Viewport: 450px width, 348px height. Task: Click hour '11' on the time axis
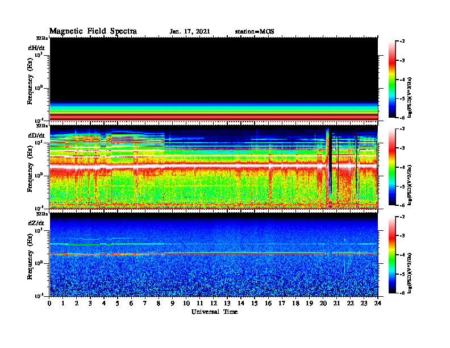point(200,304)
